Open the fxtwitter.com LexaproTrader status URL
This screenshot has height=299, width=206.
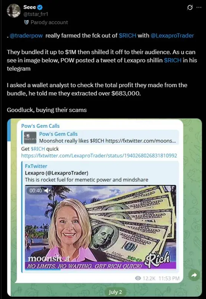[x=99, y=156]
